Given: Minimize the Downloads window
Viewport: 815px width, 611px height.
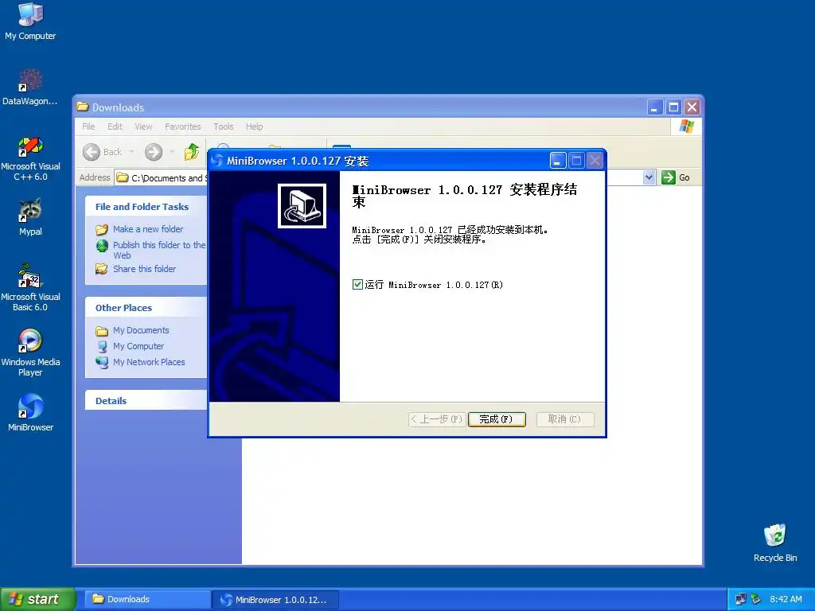Looking at the screenshot, I should pos(655,107).
